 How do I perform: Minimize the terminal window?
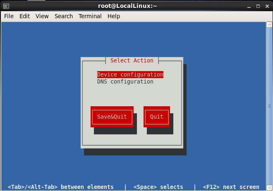pyautogui.click(x=249, y=7)
